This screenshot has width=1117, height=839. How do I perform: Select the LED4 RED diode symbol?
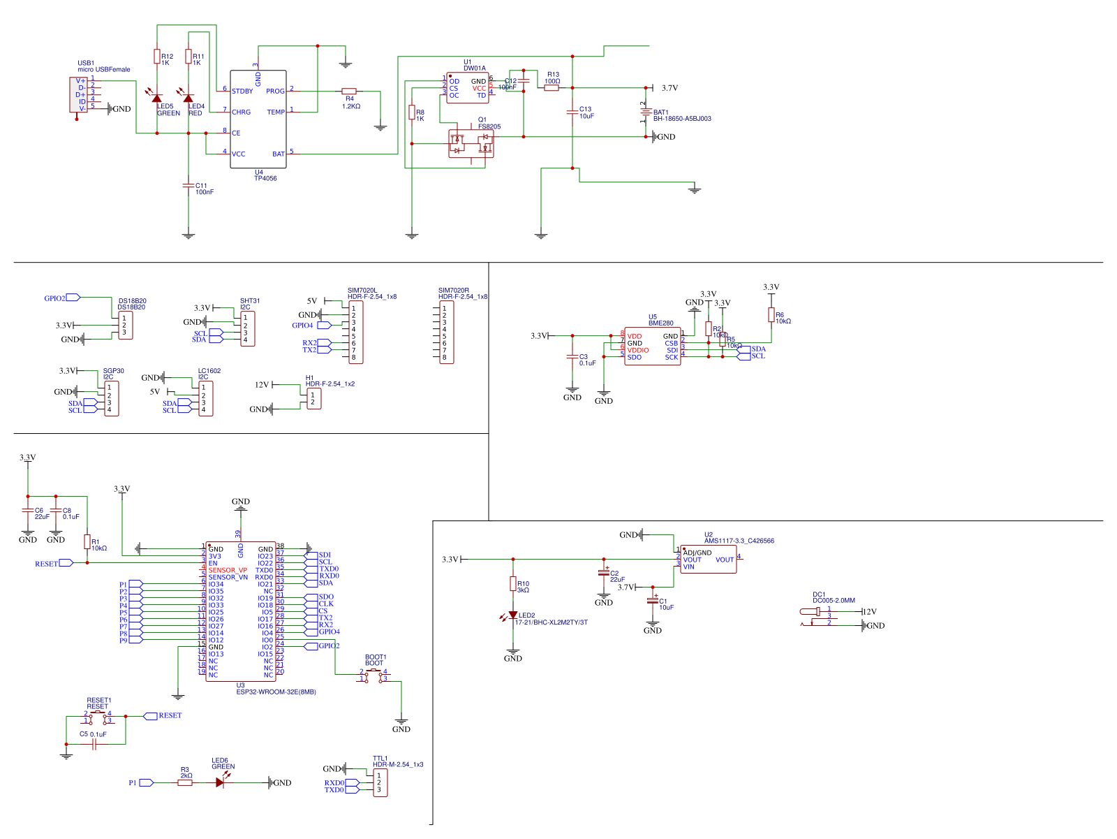pos(188,98)
